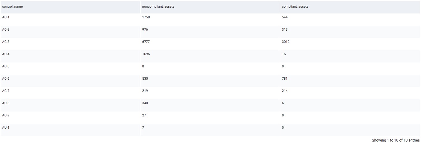Viewport: 421px width, 144px height.
Task: Select the noncompliant value 6777
Action: [x=146, y=42]
